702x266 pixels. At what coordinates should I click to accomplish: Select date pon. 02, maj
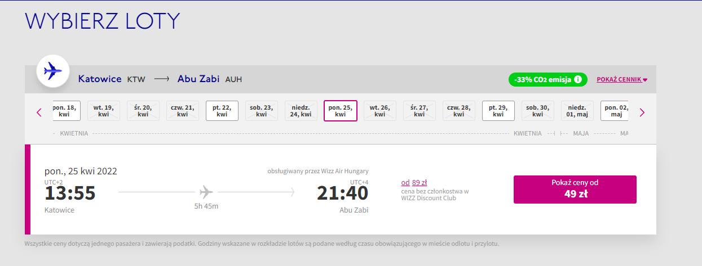pyautogui.click(x=615, y=111)
